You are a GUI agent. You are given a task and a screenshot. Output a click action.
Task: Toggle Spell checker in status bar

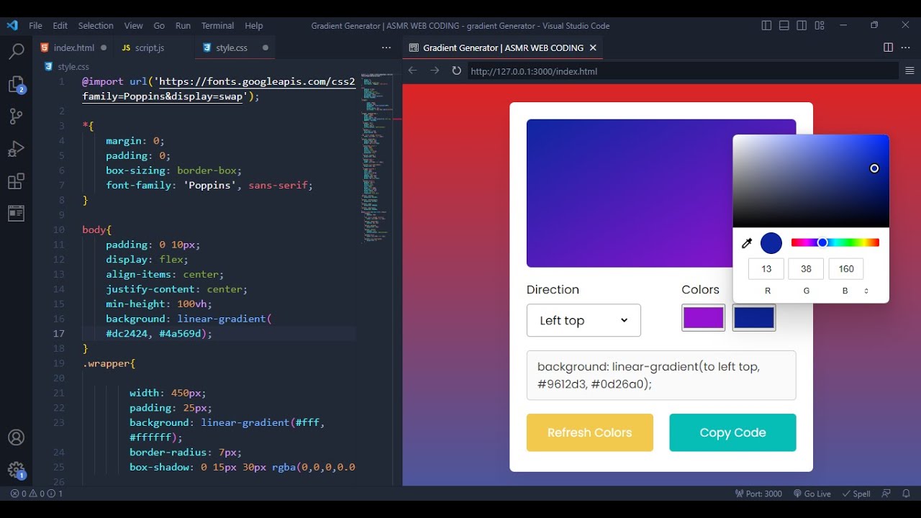856,494
